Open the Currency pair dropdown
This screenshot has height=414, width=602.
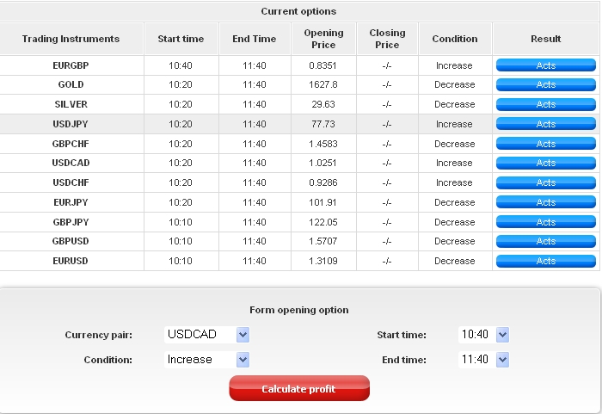[x=243, y=335]
